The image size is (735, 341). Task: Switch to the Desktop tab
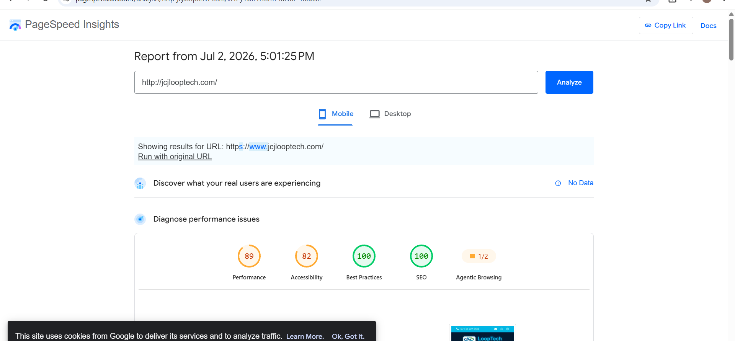(390, 114)
